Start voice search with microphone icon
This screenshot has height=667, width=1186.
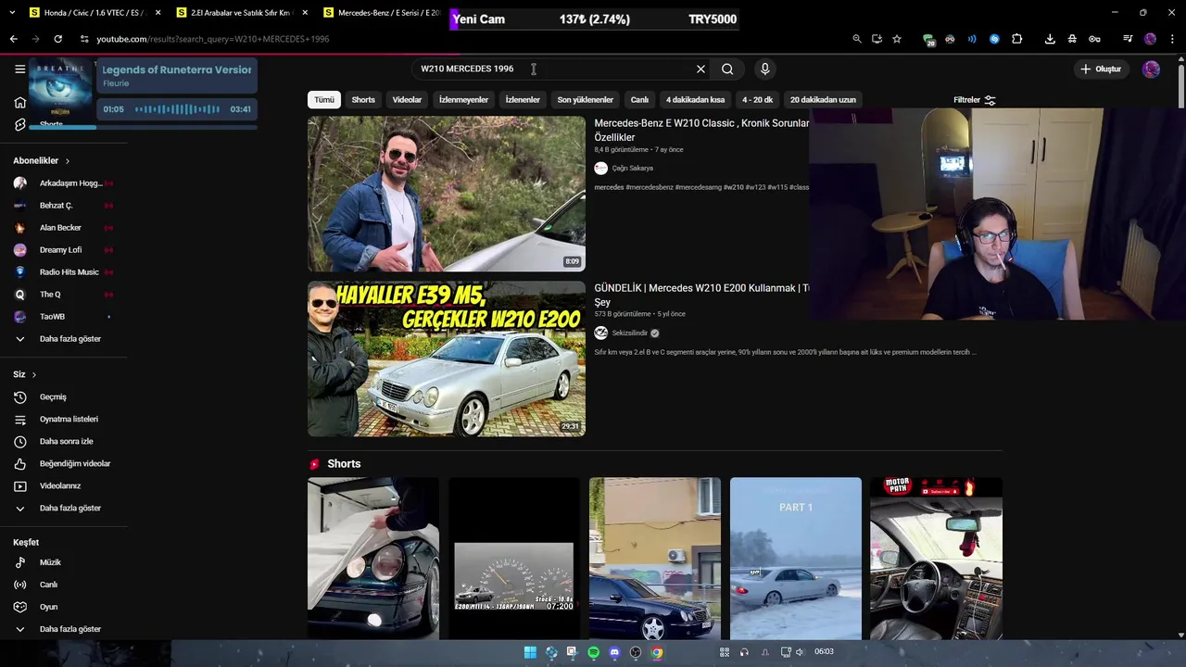coord(764,69)
